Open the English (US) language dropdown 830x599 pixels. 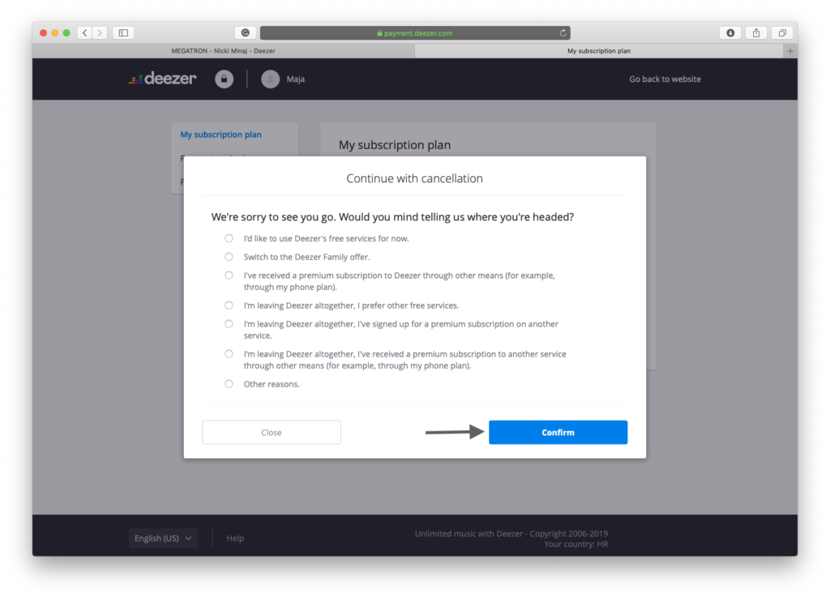[x=163, y=538]
